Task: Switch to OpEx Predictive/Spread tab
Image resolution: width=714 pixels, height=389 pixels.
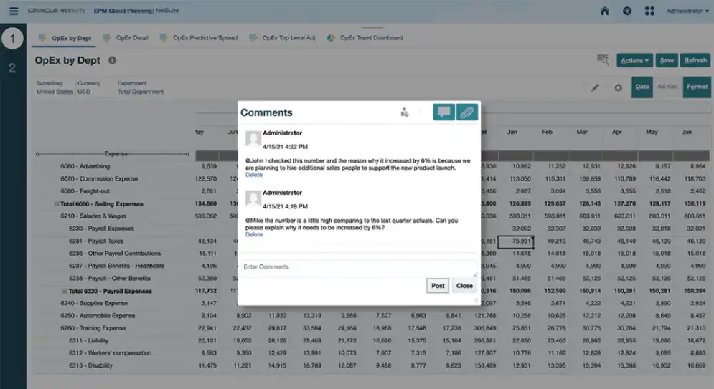Action: pyautogui.click(x=199, y=38)
